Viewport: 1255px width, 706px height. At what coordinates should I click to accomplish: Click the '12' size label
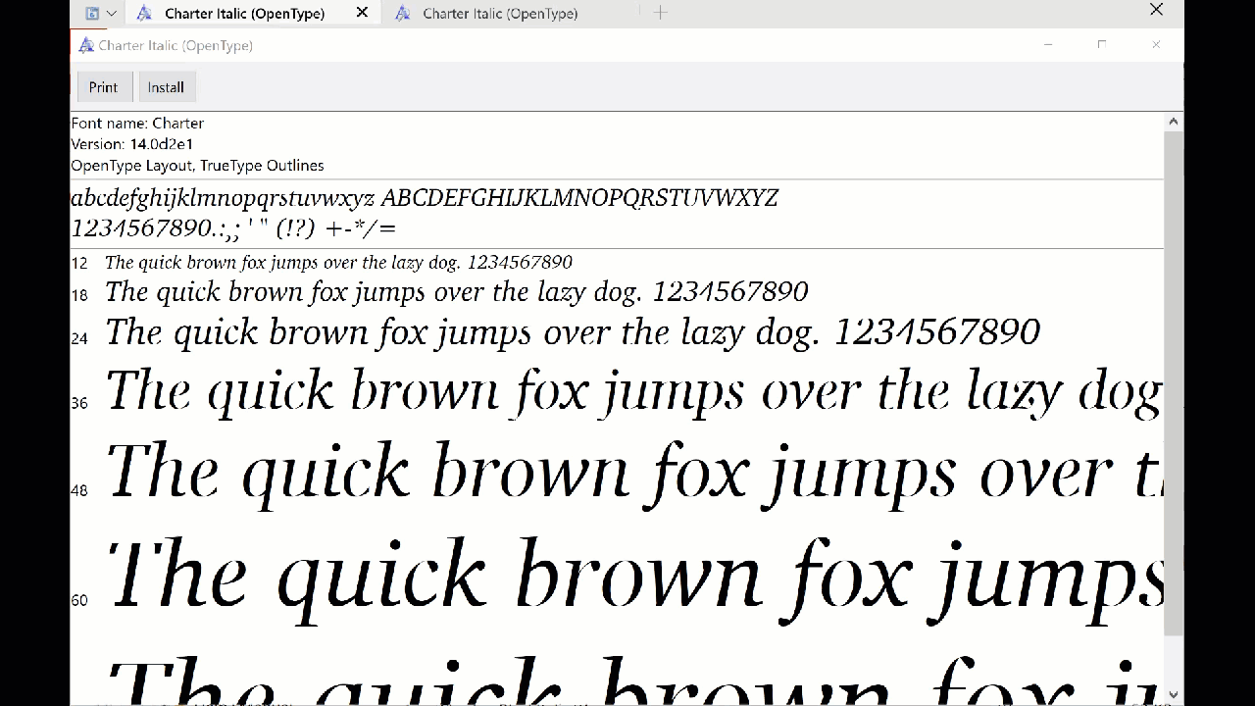pos(79,264)
